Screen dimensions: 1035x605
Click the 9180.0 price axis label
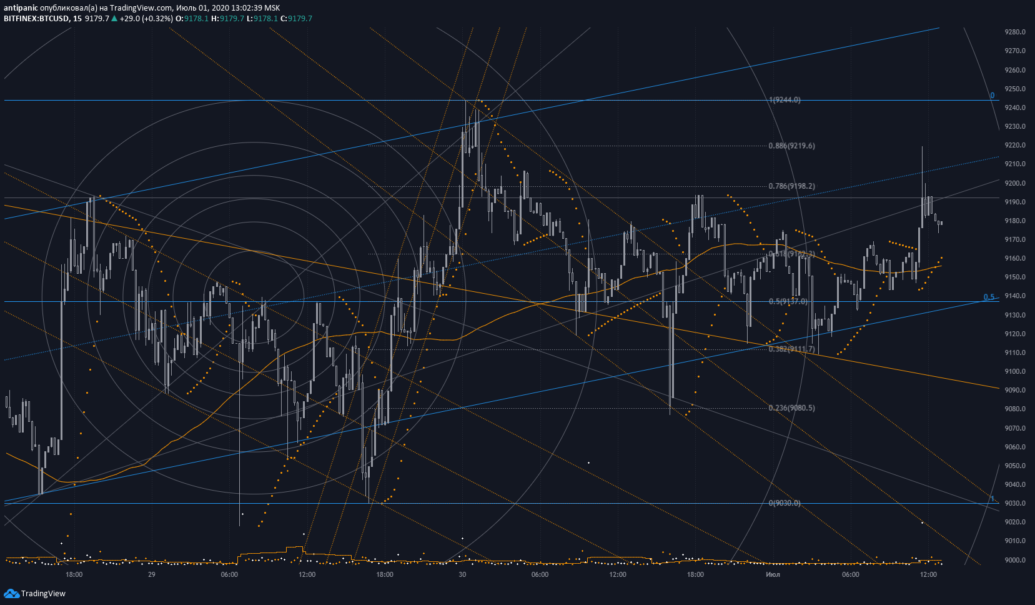coord(1015,221)
